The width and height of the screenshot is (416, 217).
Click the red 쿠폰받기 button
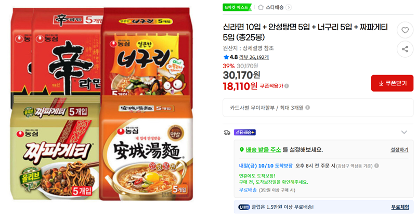click(x=392, y=83)
